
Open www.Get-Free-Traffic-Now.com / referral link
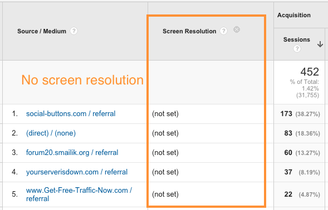click(x=79, y=194)
